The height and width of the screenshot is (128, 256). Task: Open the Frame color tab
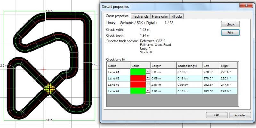point(160,16)
